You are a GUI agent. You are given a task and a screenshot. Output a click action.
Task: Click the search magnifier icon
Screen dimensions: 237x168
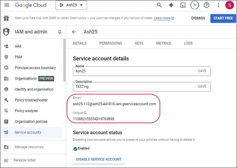pyautogui.click(x=159, y=5)
